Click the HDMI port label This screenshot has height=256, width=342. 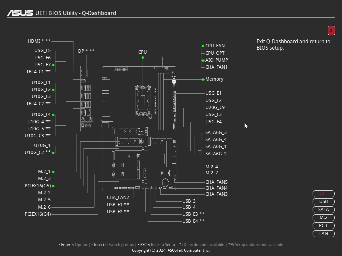39,41
